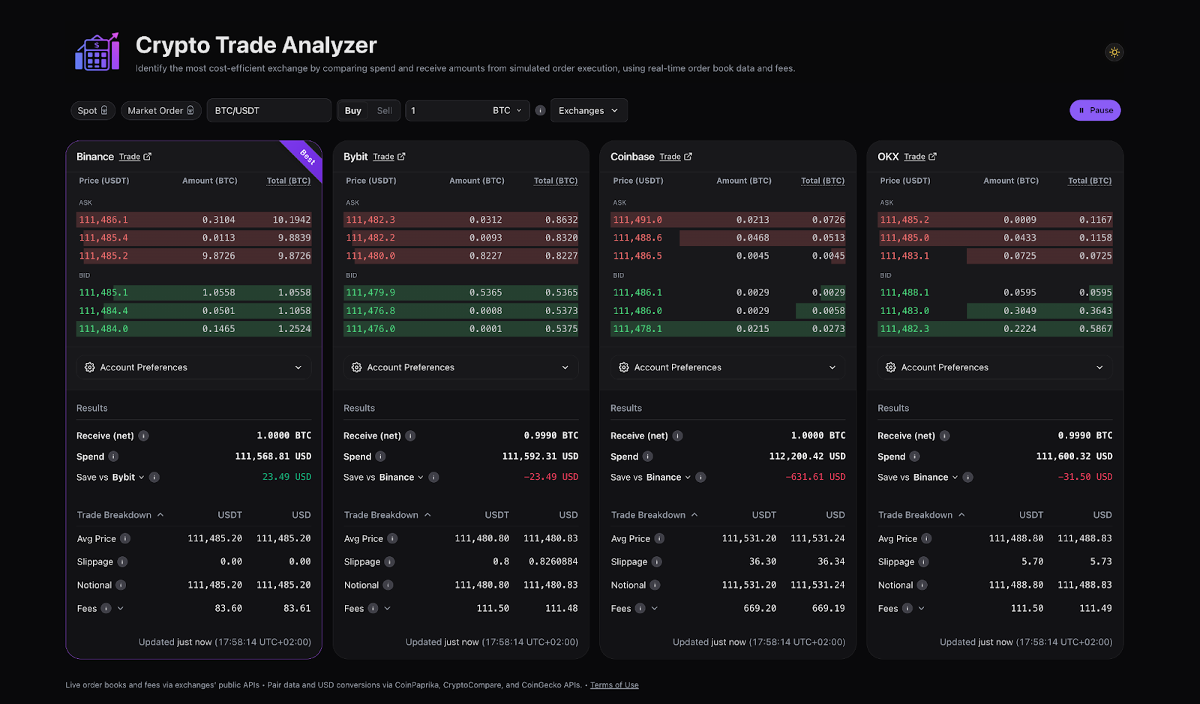Expand Binance Account Preferences
Viewport: 1200px width, 704px height.
click(x=193, y=367)
